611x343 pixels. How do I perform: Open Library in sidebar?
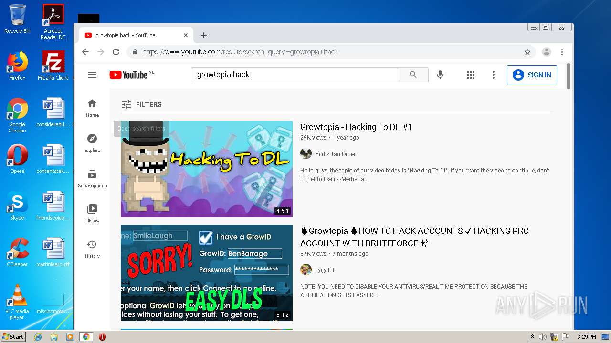[x=92, y=214]
